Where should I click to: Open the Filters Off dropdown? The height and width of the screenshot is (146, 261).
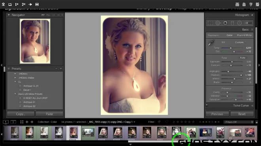(x=238, y=122)
